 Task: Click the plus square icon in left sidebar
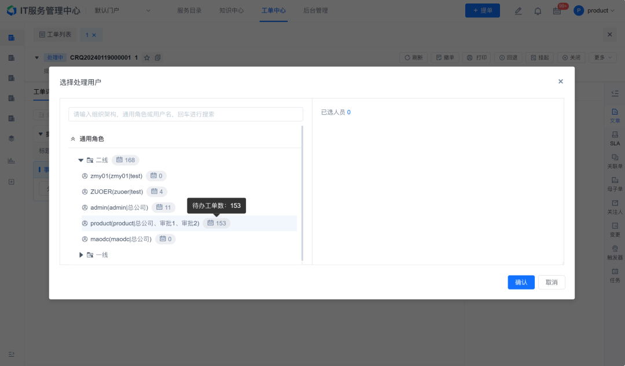click(x=11, y=182)
